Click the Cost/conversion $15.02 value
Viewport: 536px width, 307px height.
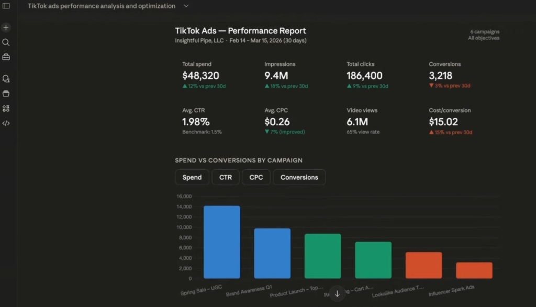point(443,122)
